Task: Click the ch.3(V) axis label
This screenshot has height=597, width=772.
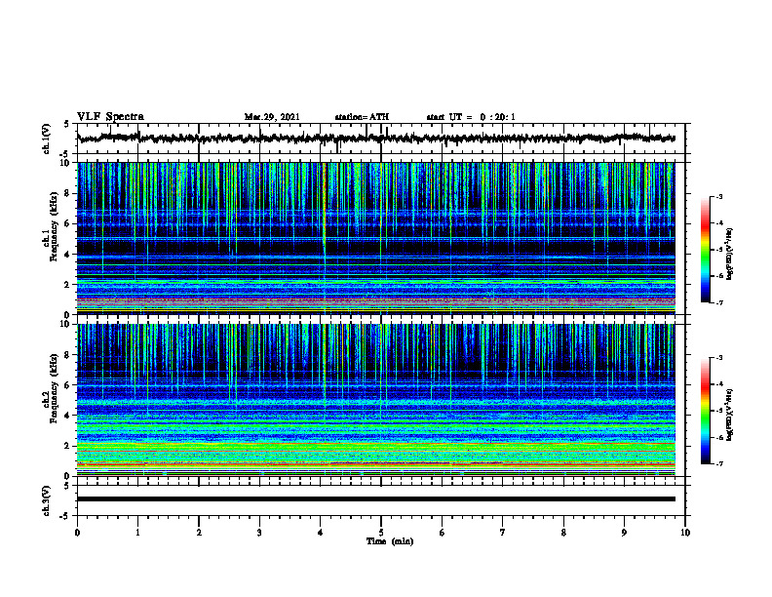Action: click(47, 500)
